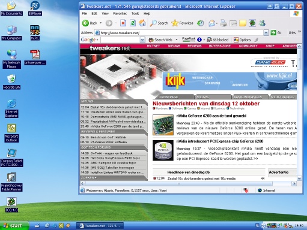Click the horizontal scrollbar right arrow
The width and height of the screenshot is (307, 230).
pyautogui.click(x=294, y=183)
